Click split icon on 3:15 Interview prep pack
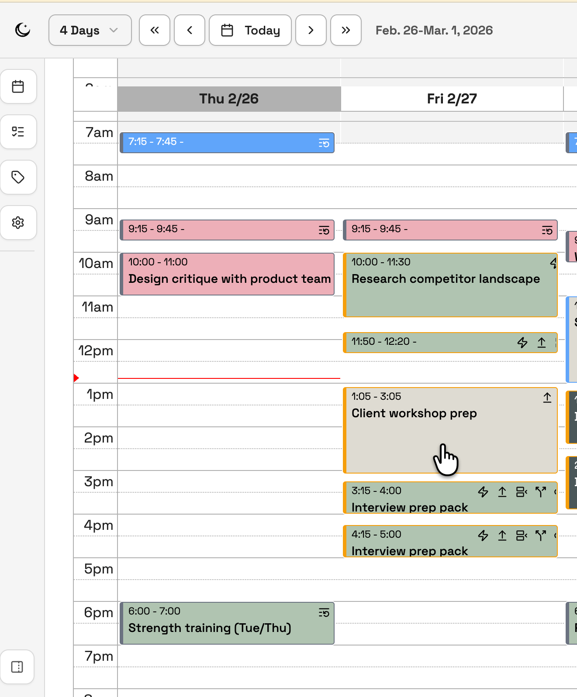Image resolution: width=577 pixels, height=697 pixels. click(541, 492)
